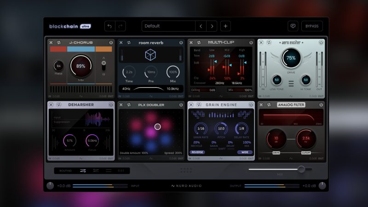Open the Default preset name dropdown
Screen dimensions: 368x207
pyautogui.click(x=168, y=26)
